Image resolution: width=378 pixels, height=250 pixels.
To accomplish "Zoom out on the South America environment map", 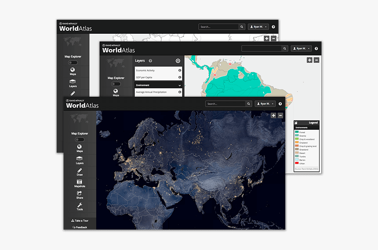I will [316, 60].
